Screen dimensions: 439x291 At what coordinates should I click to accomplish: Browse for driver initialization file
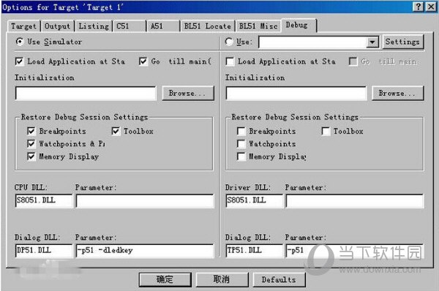(398, 93)
